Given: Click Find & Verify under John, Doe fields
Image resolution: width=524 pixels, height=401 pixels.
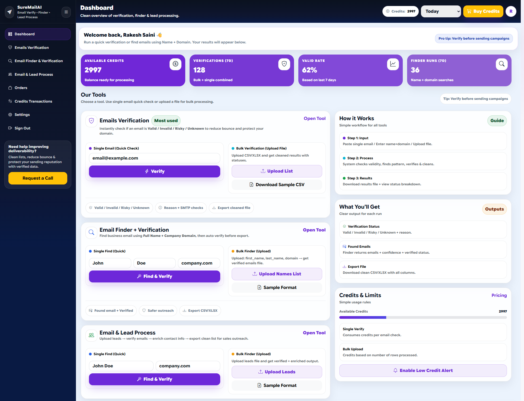Looking at the screenshot, I should coord(154,276).
